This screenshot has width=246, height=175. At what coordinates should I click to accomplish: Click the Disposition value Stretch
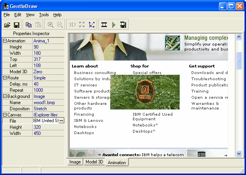[40, 109]
